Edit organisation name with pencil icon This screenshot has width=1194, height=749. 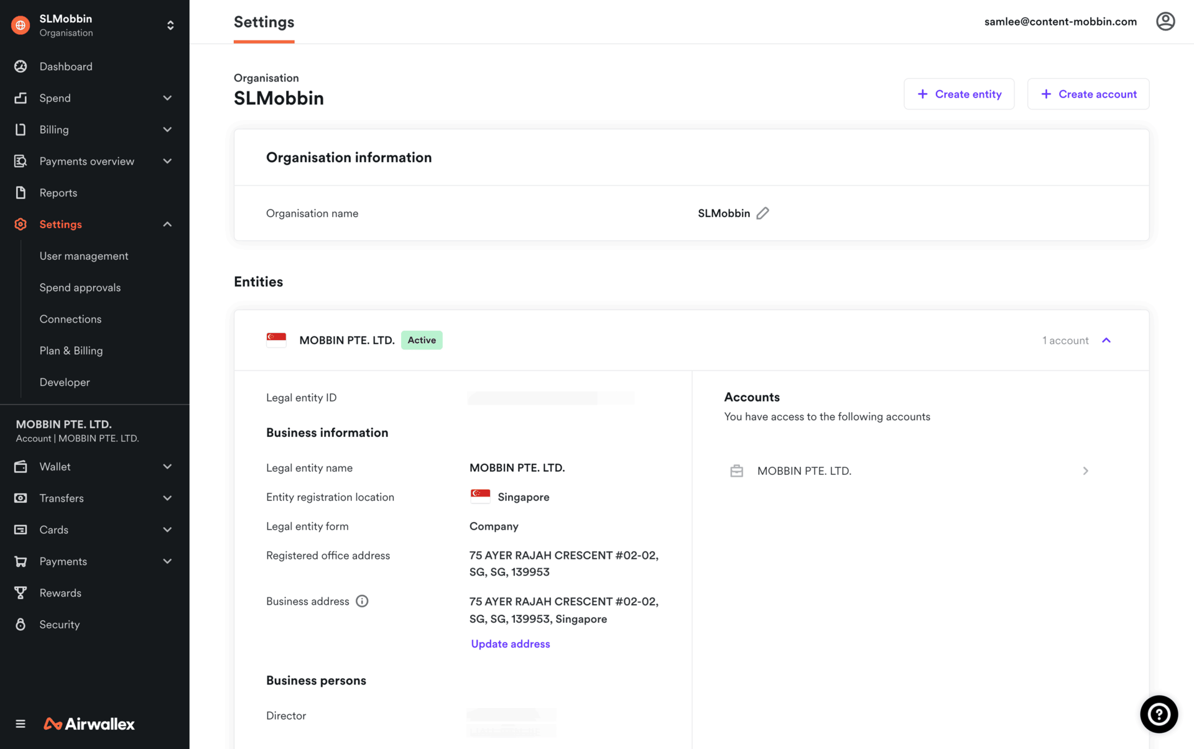[x=763, y=213]
